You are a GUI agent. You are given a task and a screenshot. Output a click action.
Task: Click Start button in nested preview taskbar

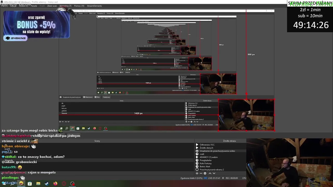pos(61,128)
